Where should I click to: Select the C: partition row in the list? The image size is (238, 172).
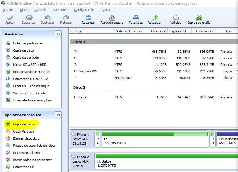pyautogui.click(x=154, y=58)
